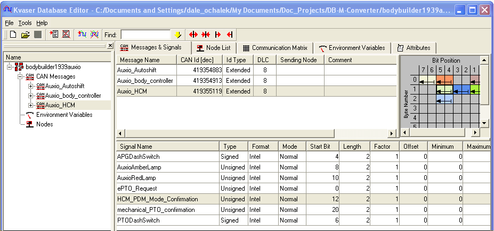This screenshot has width=494, height=231.
Task: Close the left tree pane
Action: tap(110, 46)
